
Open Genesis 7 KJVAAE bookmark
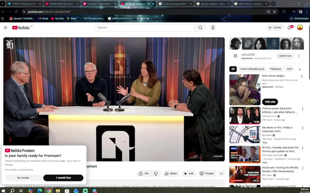[x=22, y=18]
